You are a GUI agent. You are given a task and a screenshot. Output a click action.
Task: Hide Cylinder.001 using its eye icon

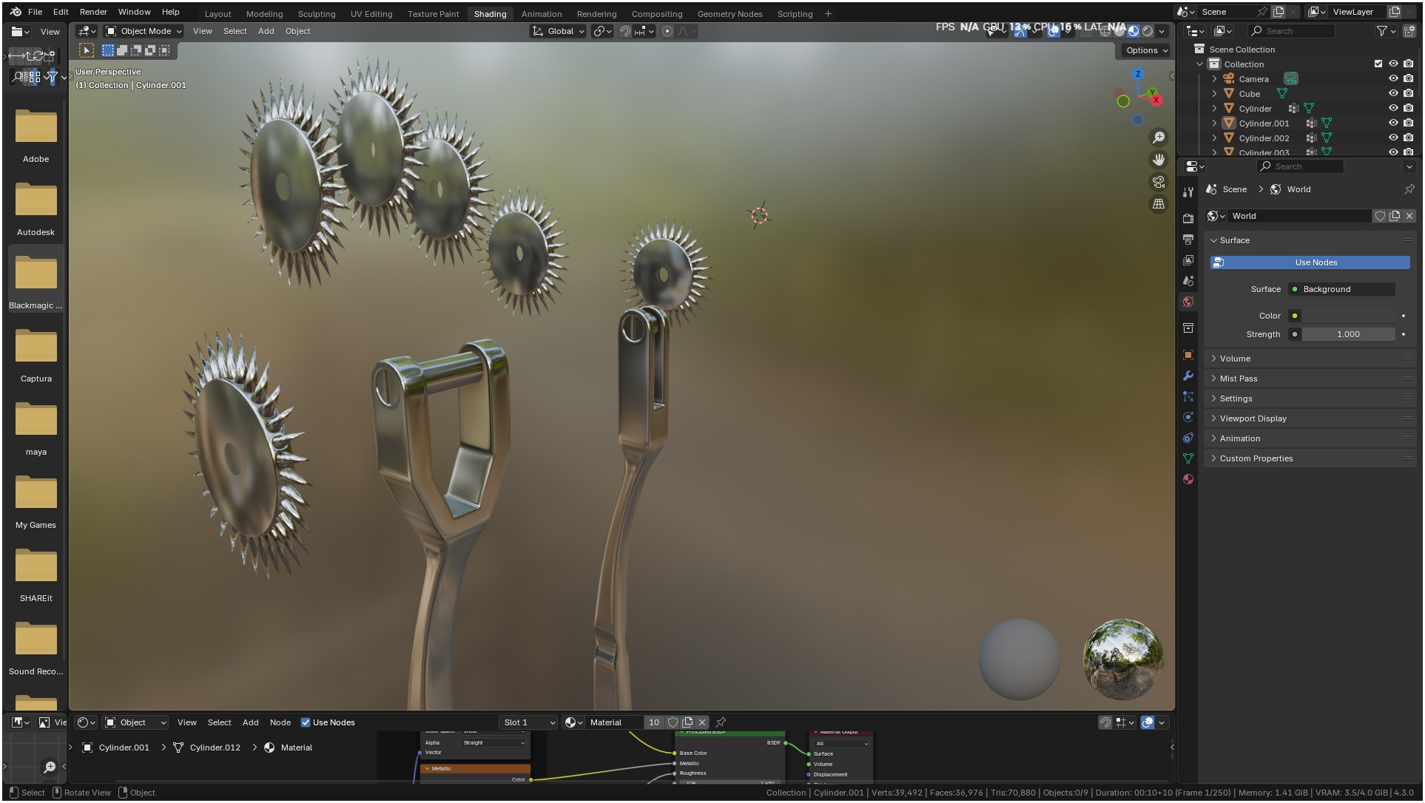click(x=1393, y=123)
